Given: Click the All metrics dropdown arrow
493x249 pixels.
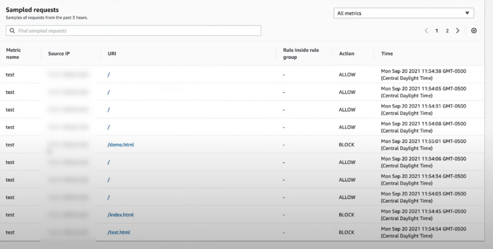Looking at the screenshot, I should point(467,13).
